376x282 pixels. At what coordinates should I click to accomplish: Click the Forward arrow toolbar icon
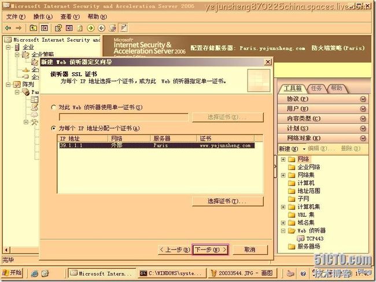coord(19,28)
